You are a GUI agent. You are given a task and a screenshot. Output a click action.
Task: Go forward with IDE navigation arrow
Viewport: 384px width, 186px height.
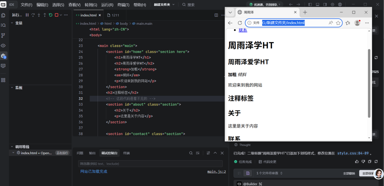click(x=298, y=4)
